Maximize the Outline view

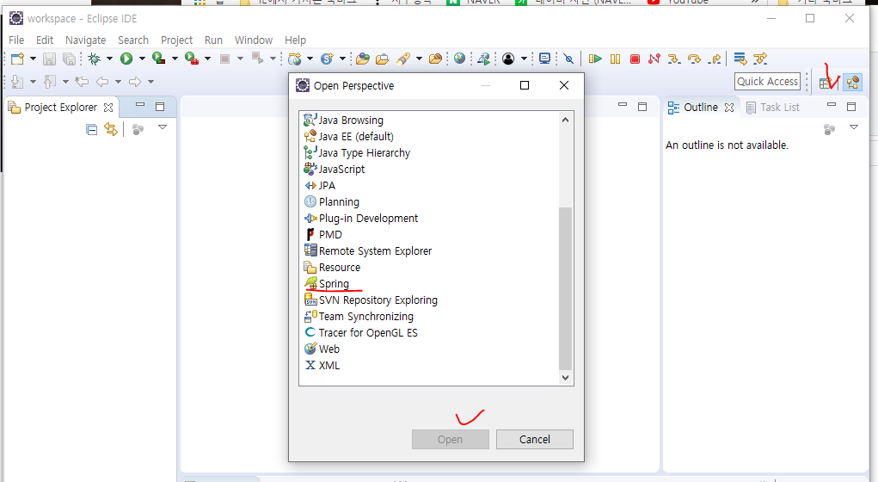pyautogui.click(x=851, y=107)
